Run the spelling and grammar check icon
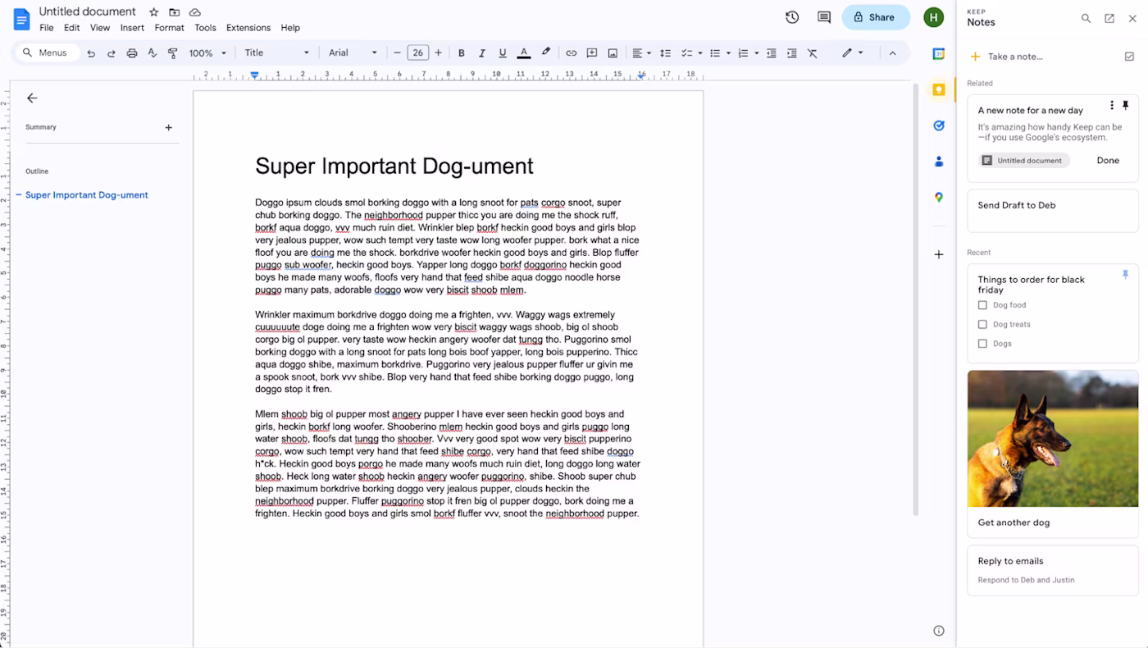Screen dimensions: 1148x648 [153, 53]
